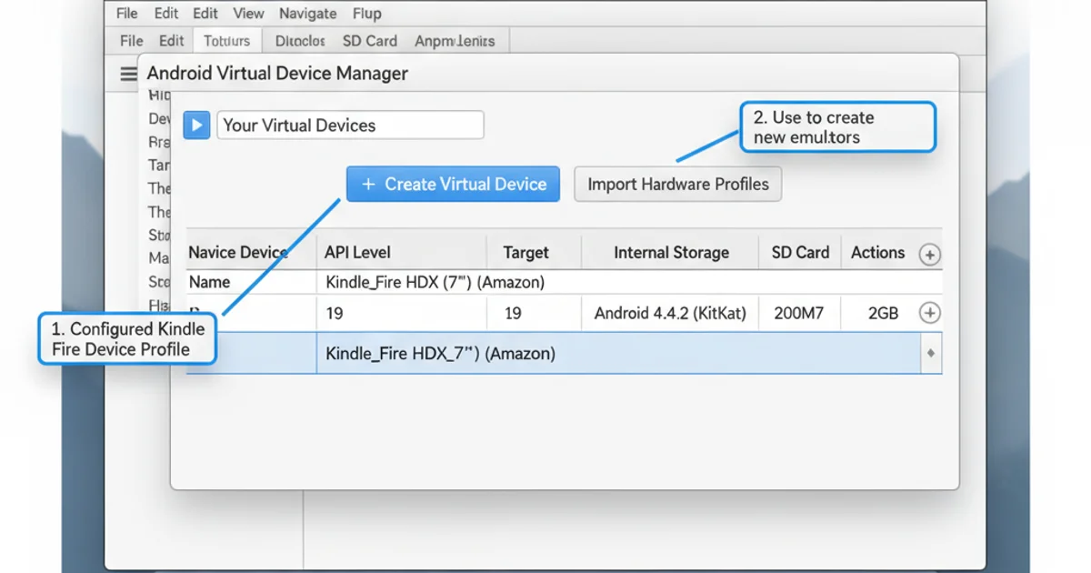Select the Totdurs tab
This screenshot has width=1091, height=573.
tap(226, 40)
